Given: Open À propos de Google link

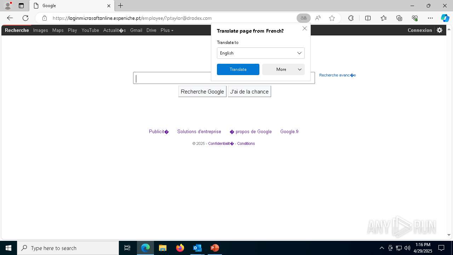Looking at the screenshot, I should click(251, 132).
